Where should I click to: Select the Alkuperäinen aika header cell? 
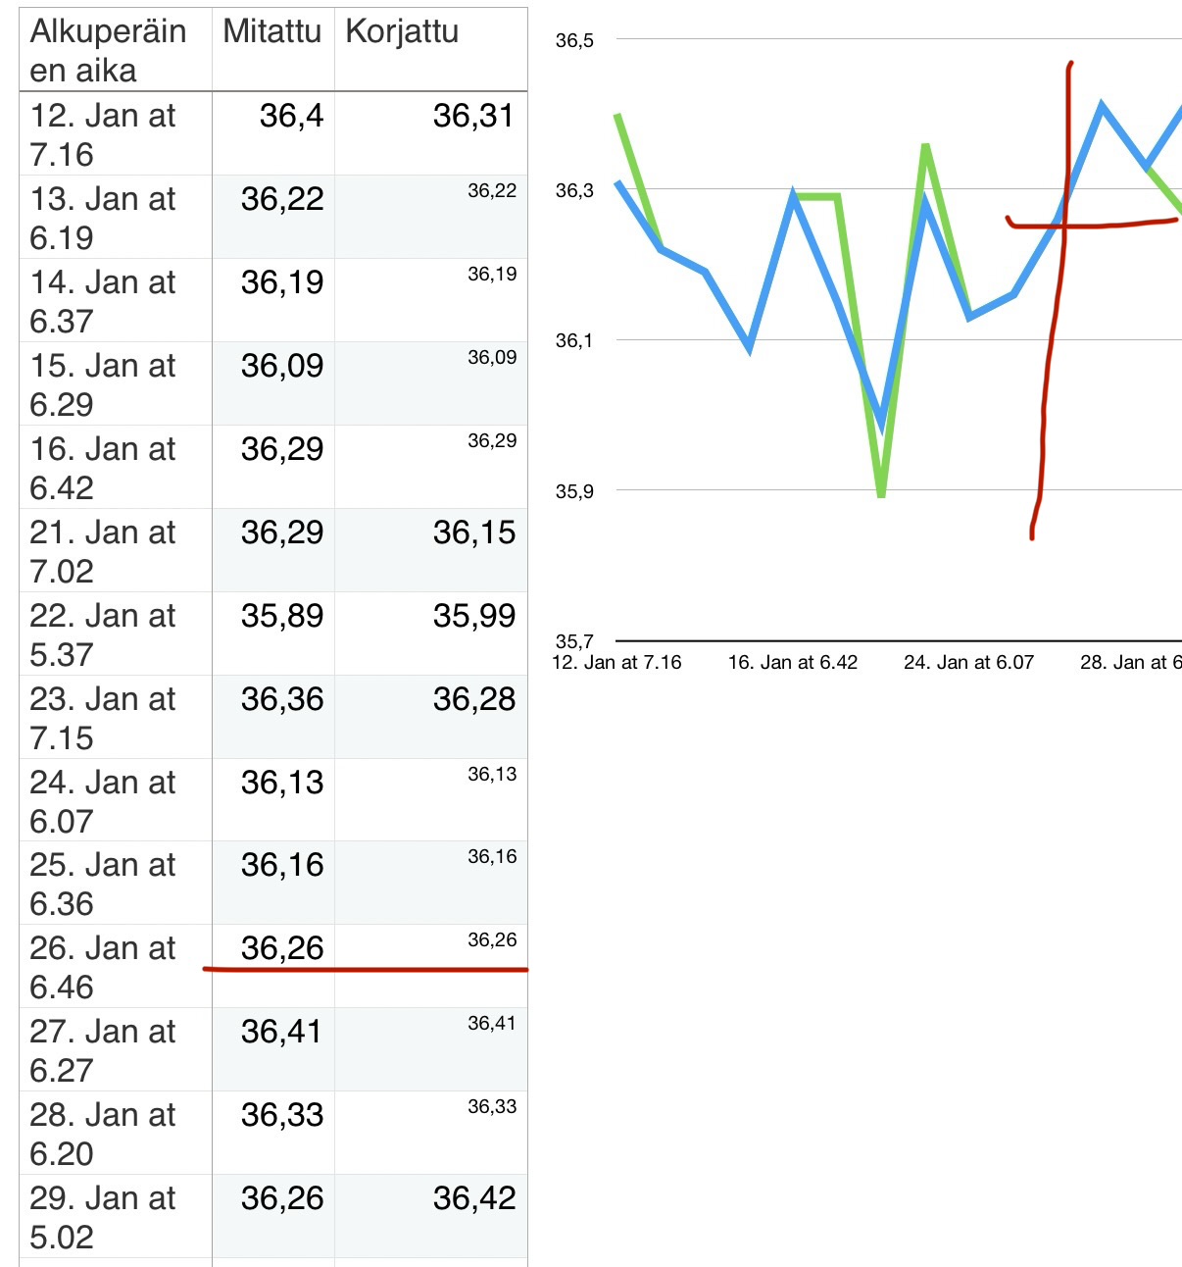(x=116, y=50)
